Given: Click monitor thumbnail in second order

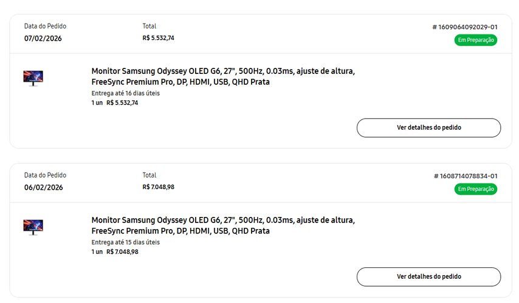Looking at the screenshot, I should coord(33,227).
